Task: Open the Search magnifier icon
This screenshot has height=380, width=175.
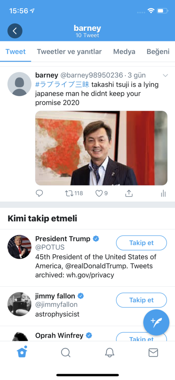Action: [66, 353]
